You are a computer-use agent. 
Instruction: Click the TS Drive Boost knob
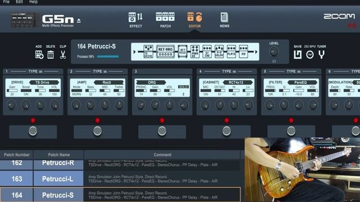[x=26, y=105]
